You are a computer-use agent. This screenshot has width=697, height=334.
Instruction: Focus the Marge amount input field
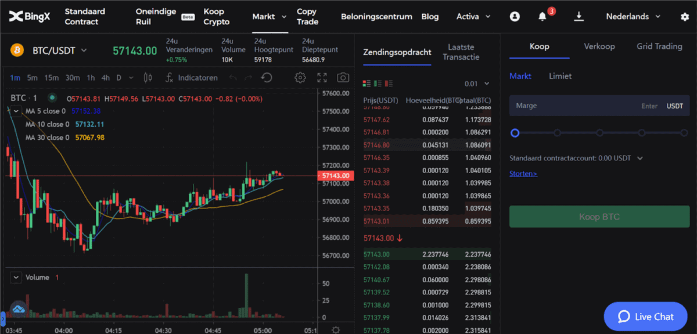click(599, 106)
